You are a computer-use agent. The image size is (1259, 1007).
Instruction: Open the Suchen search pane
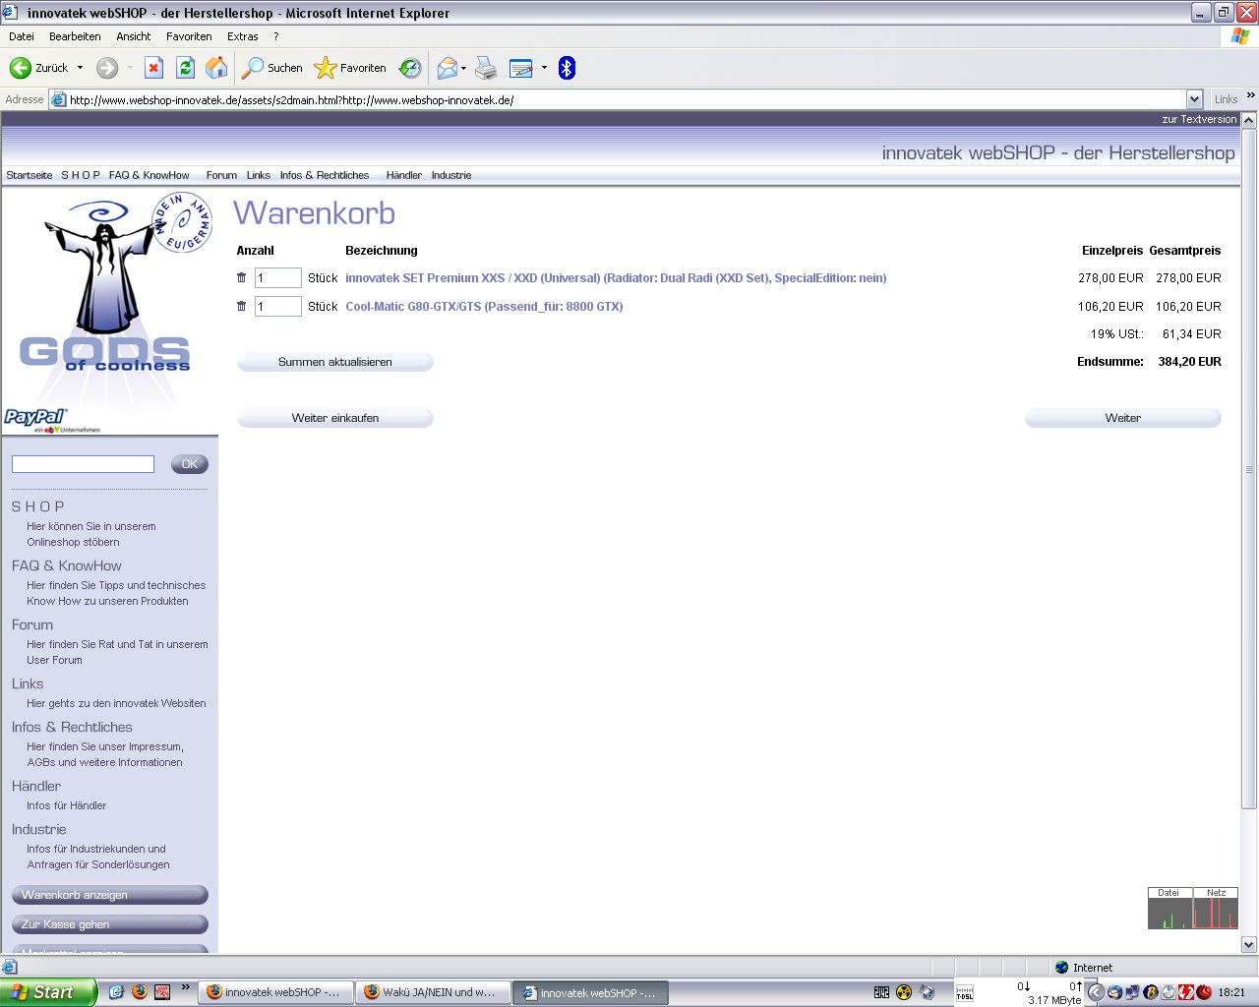(x=272, y=68)
